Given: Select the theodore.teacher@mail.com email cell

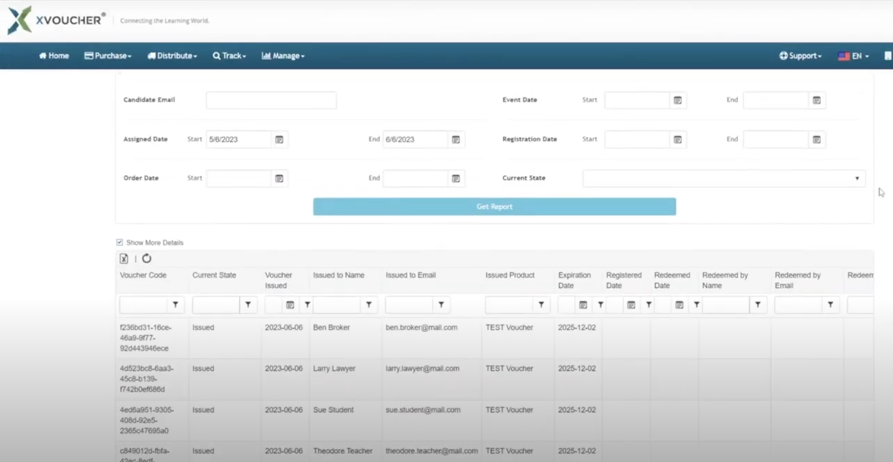Looking at the screenshot, I should 432,452.
